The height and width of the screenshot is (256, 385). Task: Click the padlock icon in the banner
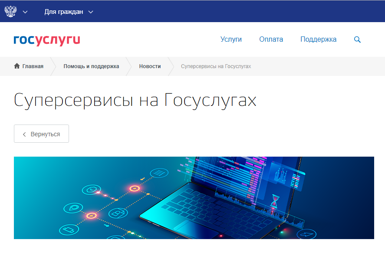point(116,213)
